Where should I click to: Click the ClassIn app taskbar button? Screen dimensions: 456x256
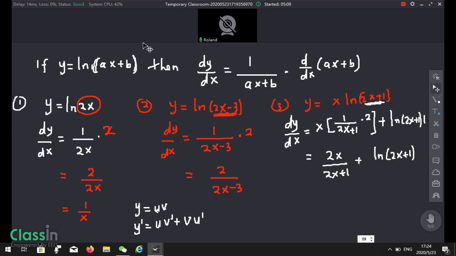point(155,250)
